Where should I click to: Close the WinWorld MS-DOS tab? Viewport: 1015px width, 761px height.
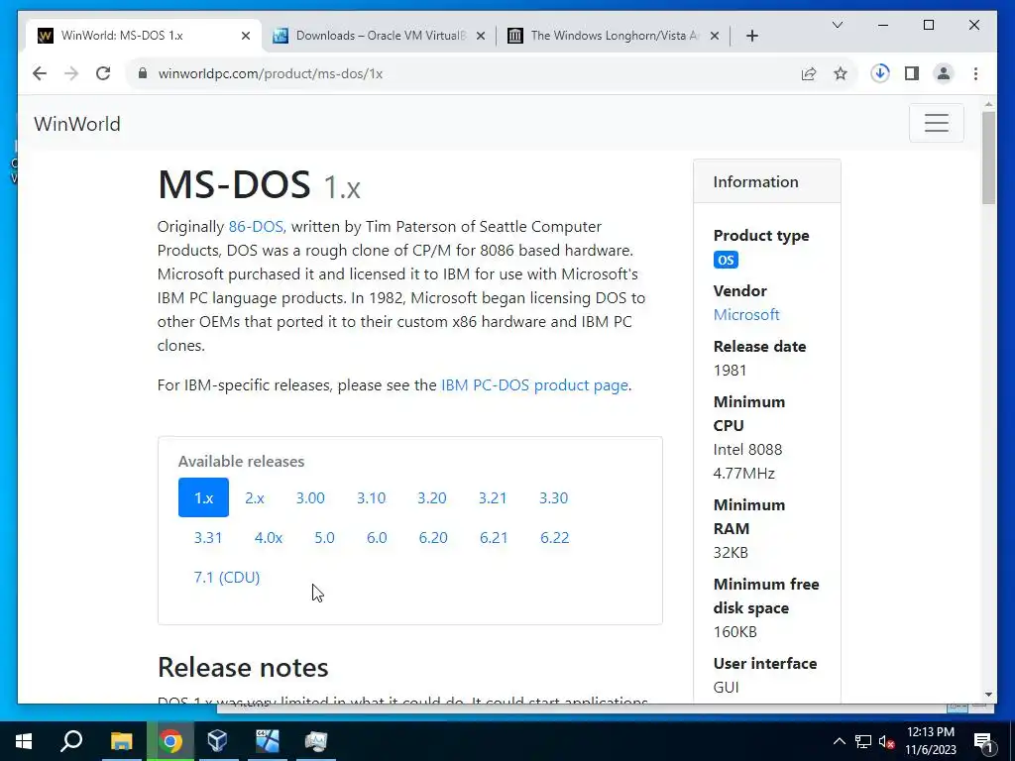point(246,36)
